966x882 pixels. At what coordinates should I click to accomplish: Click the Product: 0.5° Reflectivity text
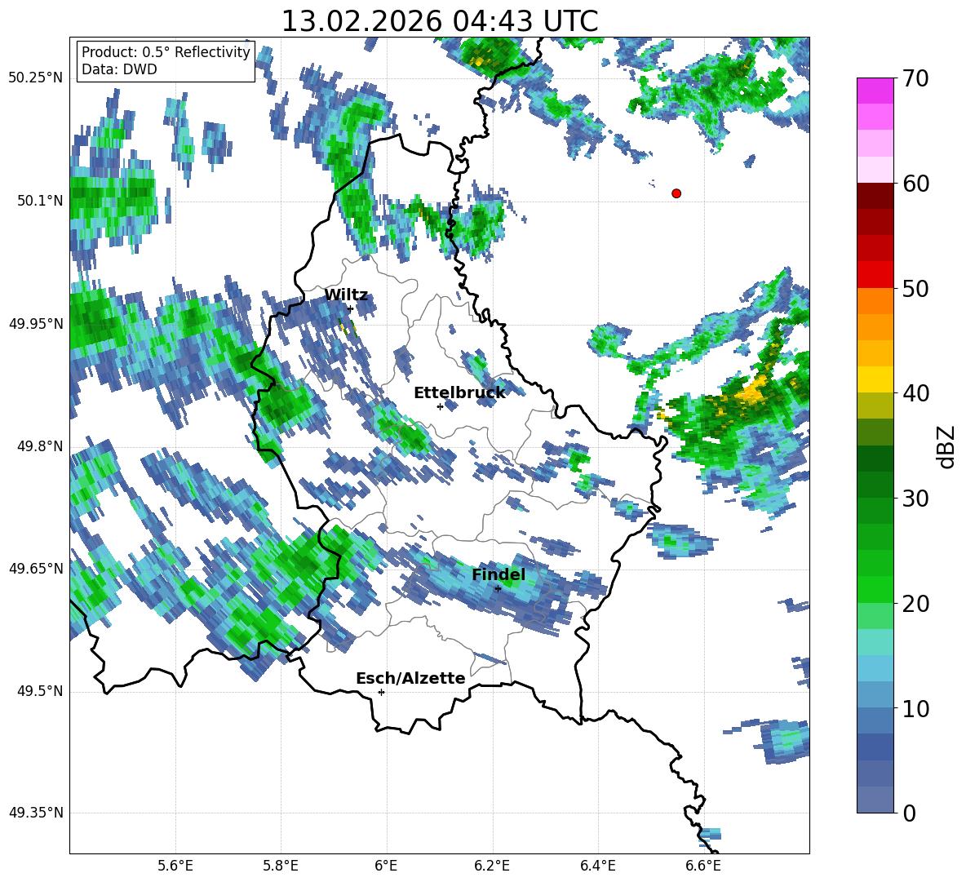tap(166, 52)
